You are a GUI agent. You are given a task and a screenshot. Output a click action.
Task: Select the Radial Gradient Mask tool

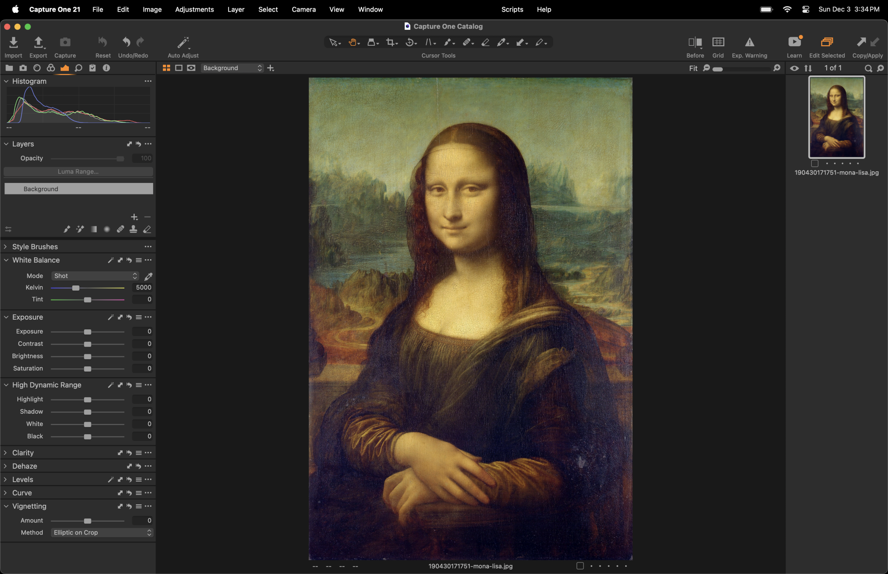click(x=107, y=229)
